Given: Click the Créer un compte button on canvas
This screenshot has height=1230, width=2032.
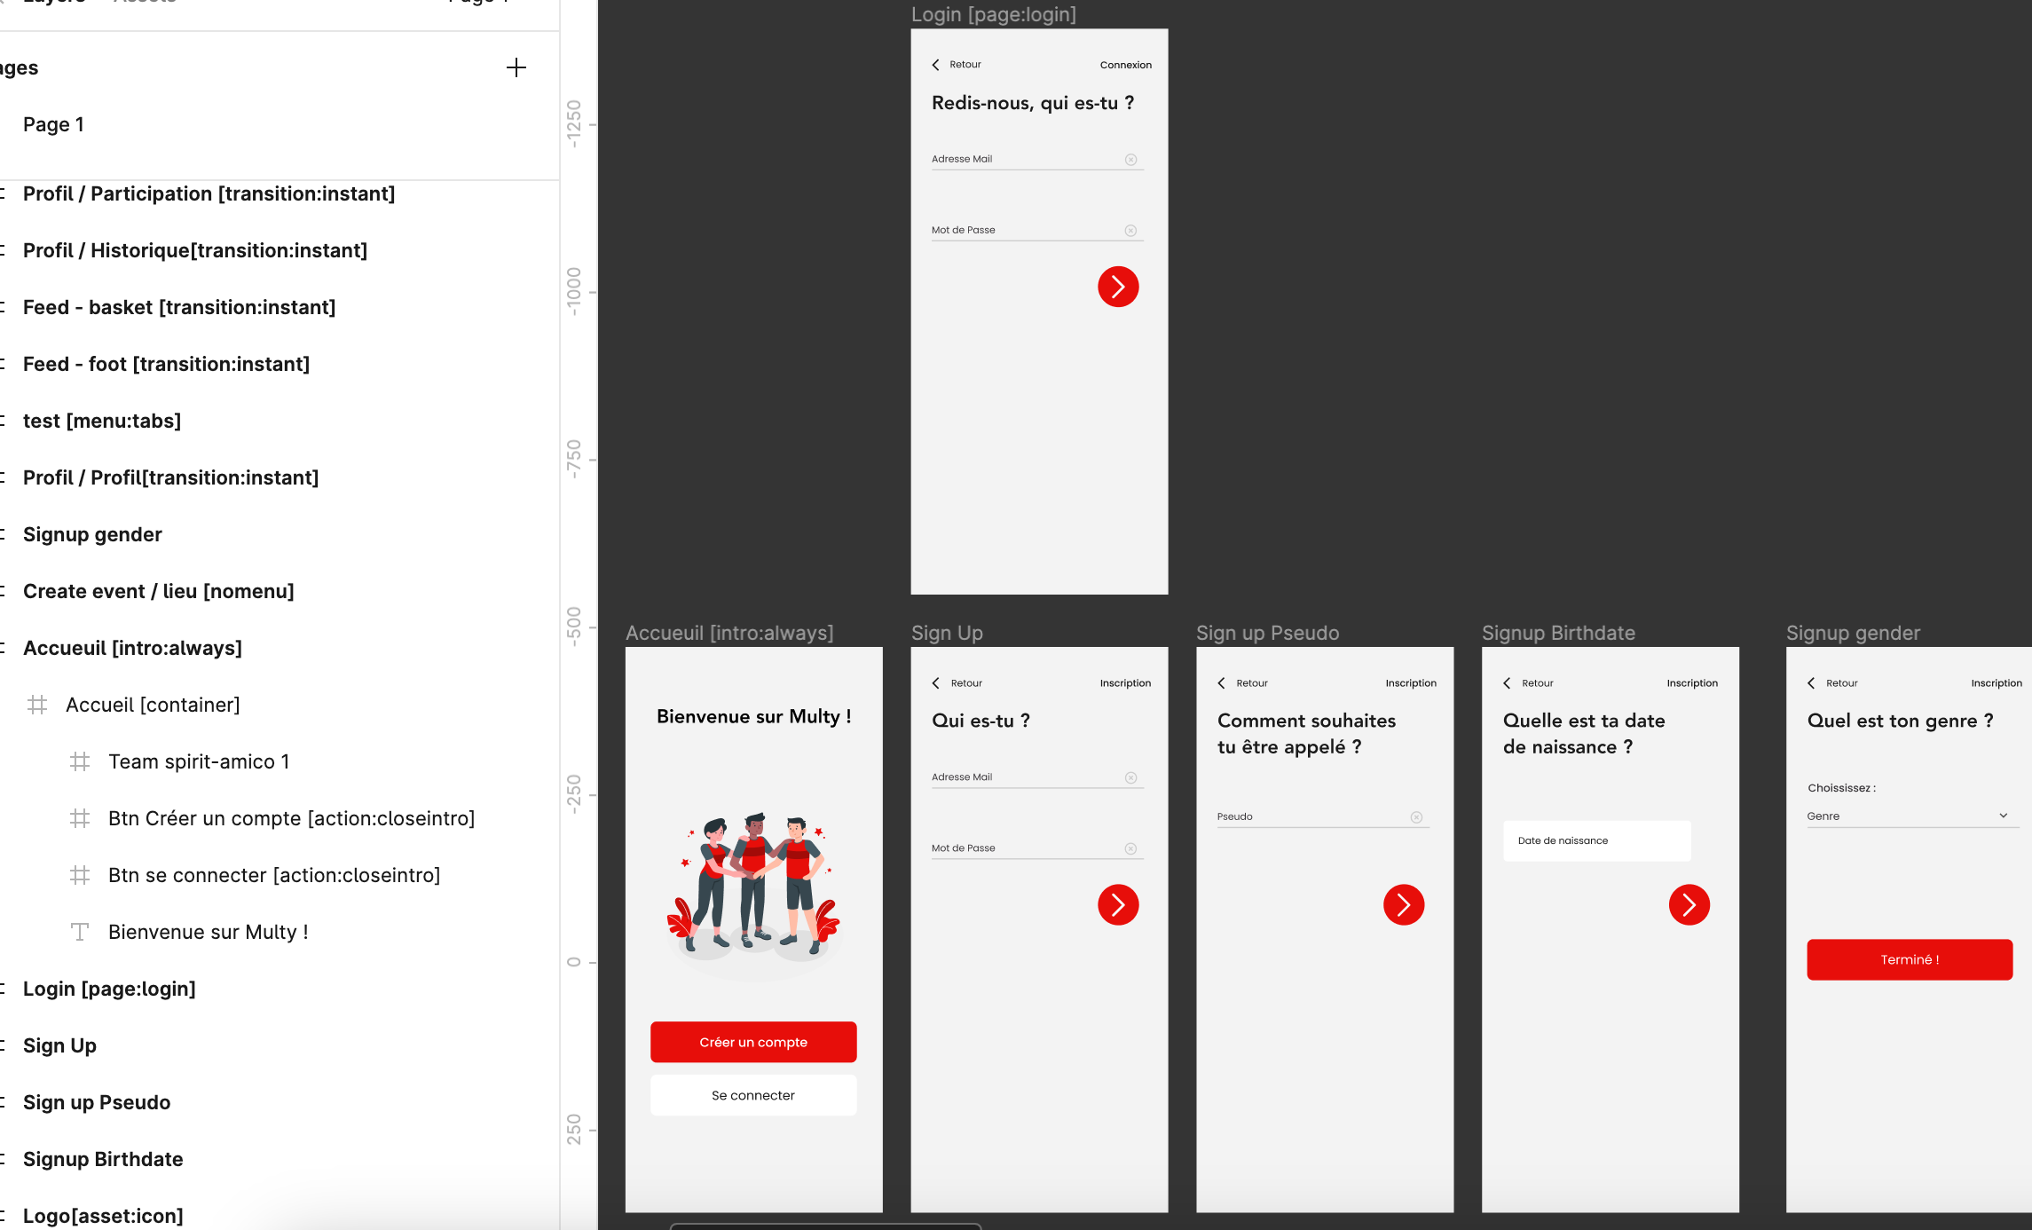Looking at the screenshot, I should (753, 1042).
